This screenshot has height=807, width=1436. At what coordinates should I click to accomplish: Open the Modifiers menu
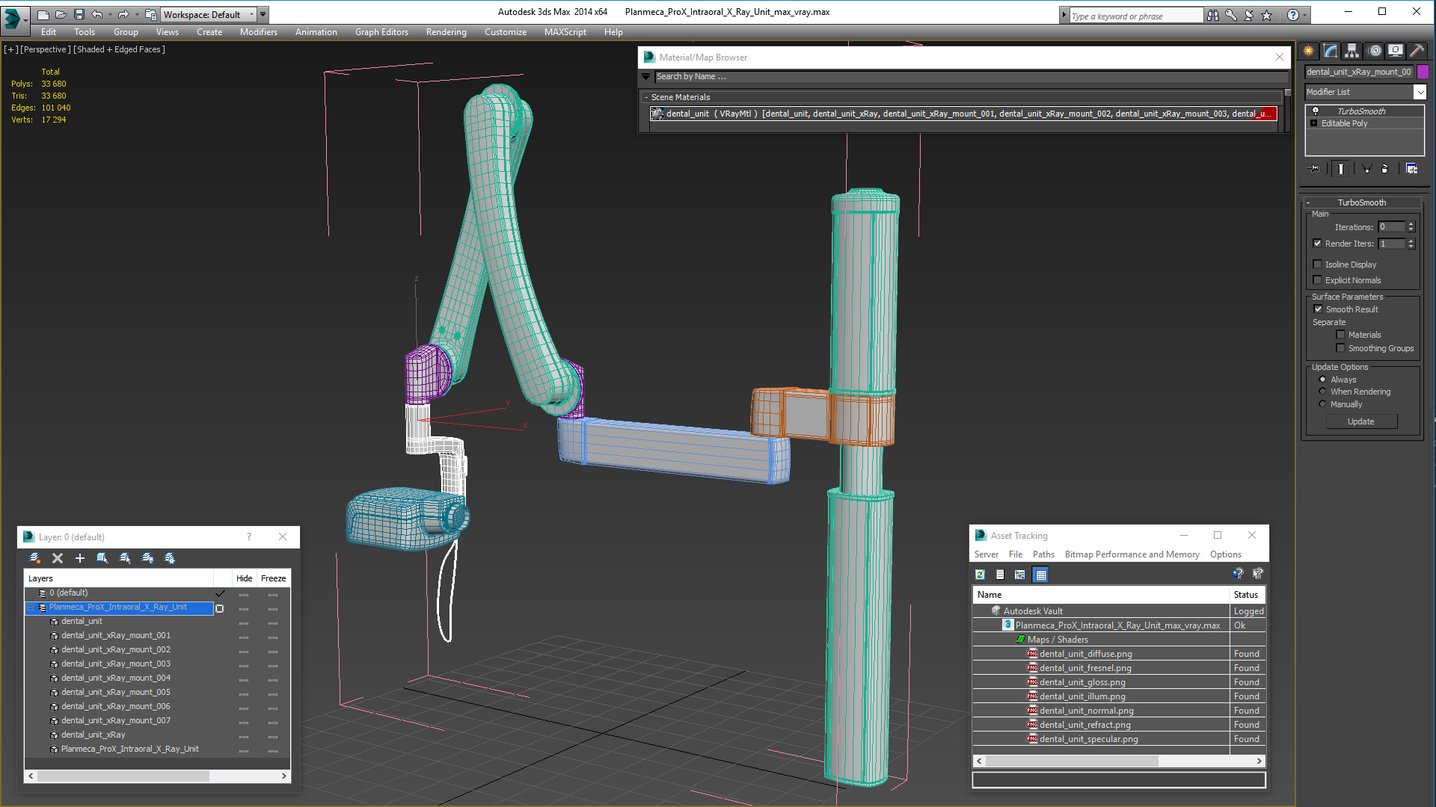tap(259, 32)
